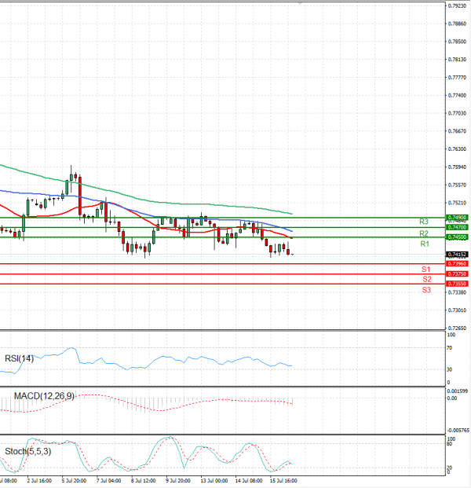Select the 0.73550 red price tag
Image resolution: width=471 pixels, height=488 pixels.
tap(457, 284)
